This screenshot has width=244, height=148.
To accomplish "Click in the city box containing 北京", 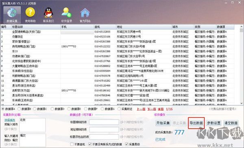I will pyautogui.click(x=33, y=125).
